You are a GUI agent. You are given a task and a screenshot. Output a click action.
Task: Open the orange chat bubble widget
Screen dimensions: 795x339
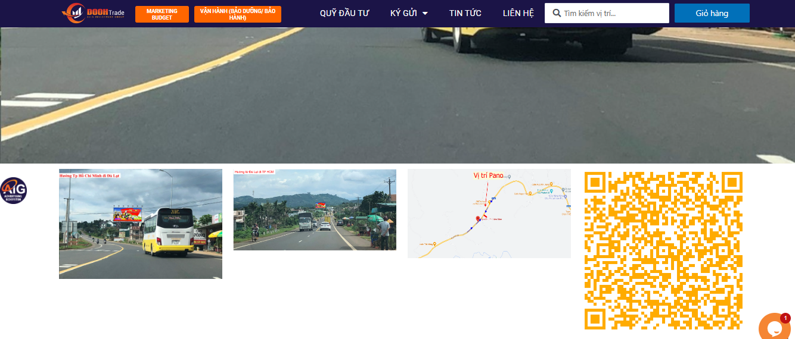tap(775, 327)
